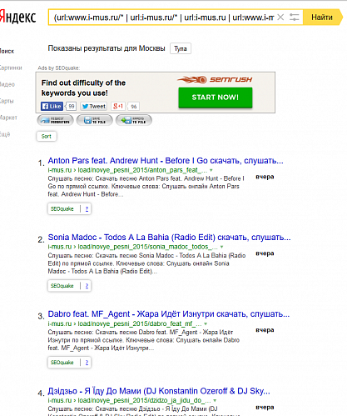Expand dropdown arrow next to Dabro feat URL
This screenshot has height=416, width=347.
coord(206,323)
